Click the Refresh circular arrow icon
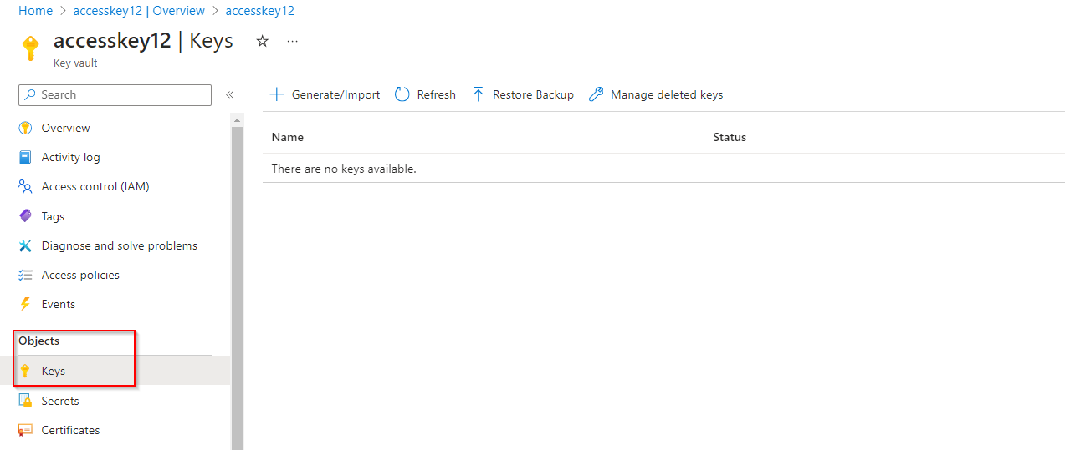 click(x=402, y=94)
